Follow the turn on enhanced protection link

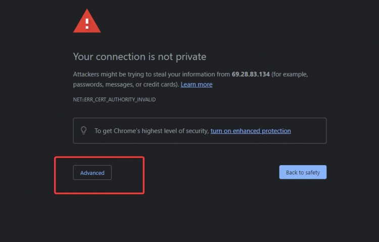pyautogui.click(x=251, y=131)
